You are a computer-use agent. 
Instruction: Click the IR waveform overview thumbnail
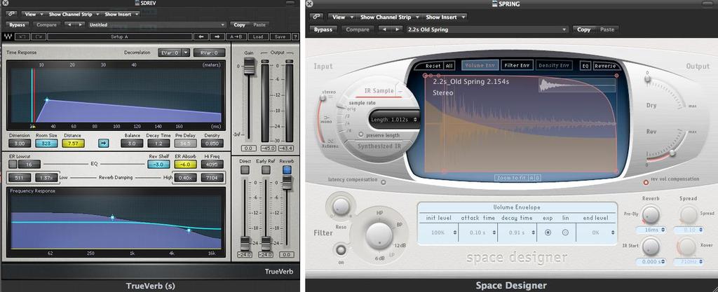point(576,85)
